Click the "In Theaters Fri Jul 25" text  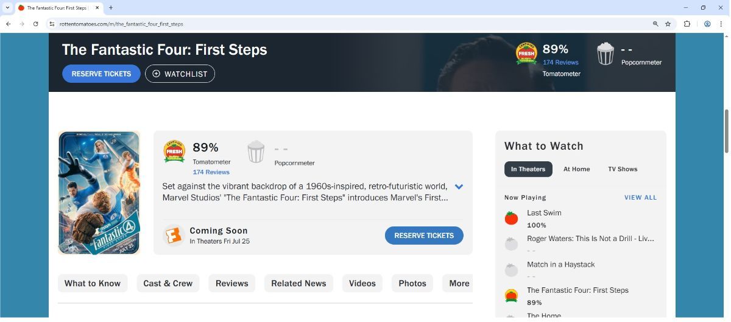[219, 241]
